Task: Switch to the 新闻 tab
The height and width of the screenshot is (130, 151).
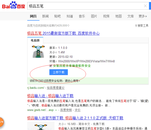Action: coord(45,16)
